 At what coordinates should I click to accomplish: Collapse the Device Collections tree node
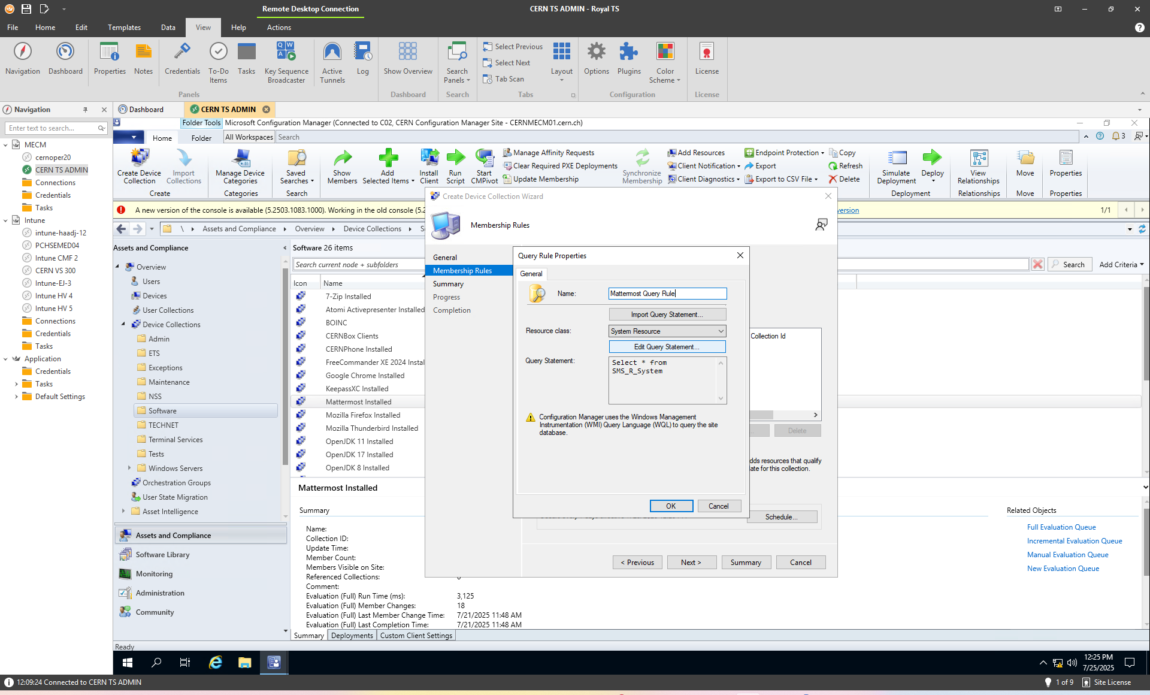click(123, 324)
